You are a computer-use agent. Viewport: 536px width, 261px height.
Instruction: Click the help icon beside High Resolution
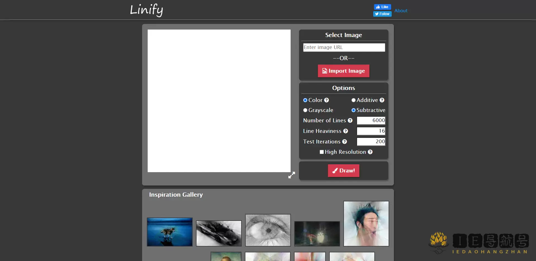[370, 152]
